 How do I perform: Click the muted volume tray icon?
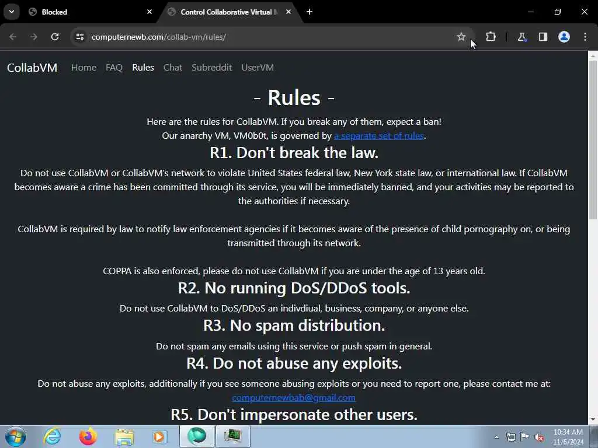point(539,437)
